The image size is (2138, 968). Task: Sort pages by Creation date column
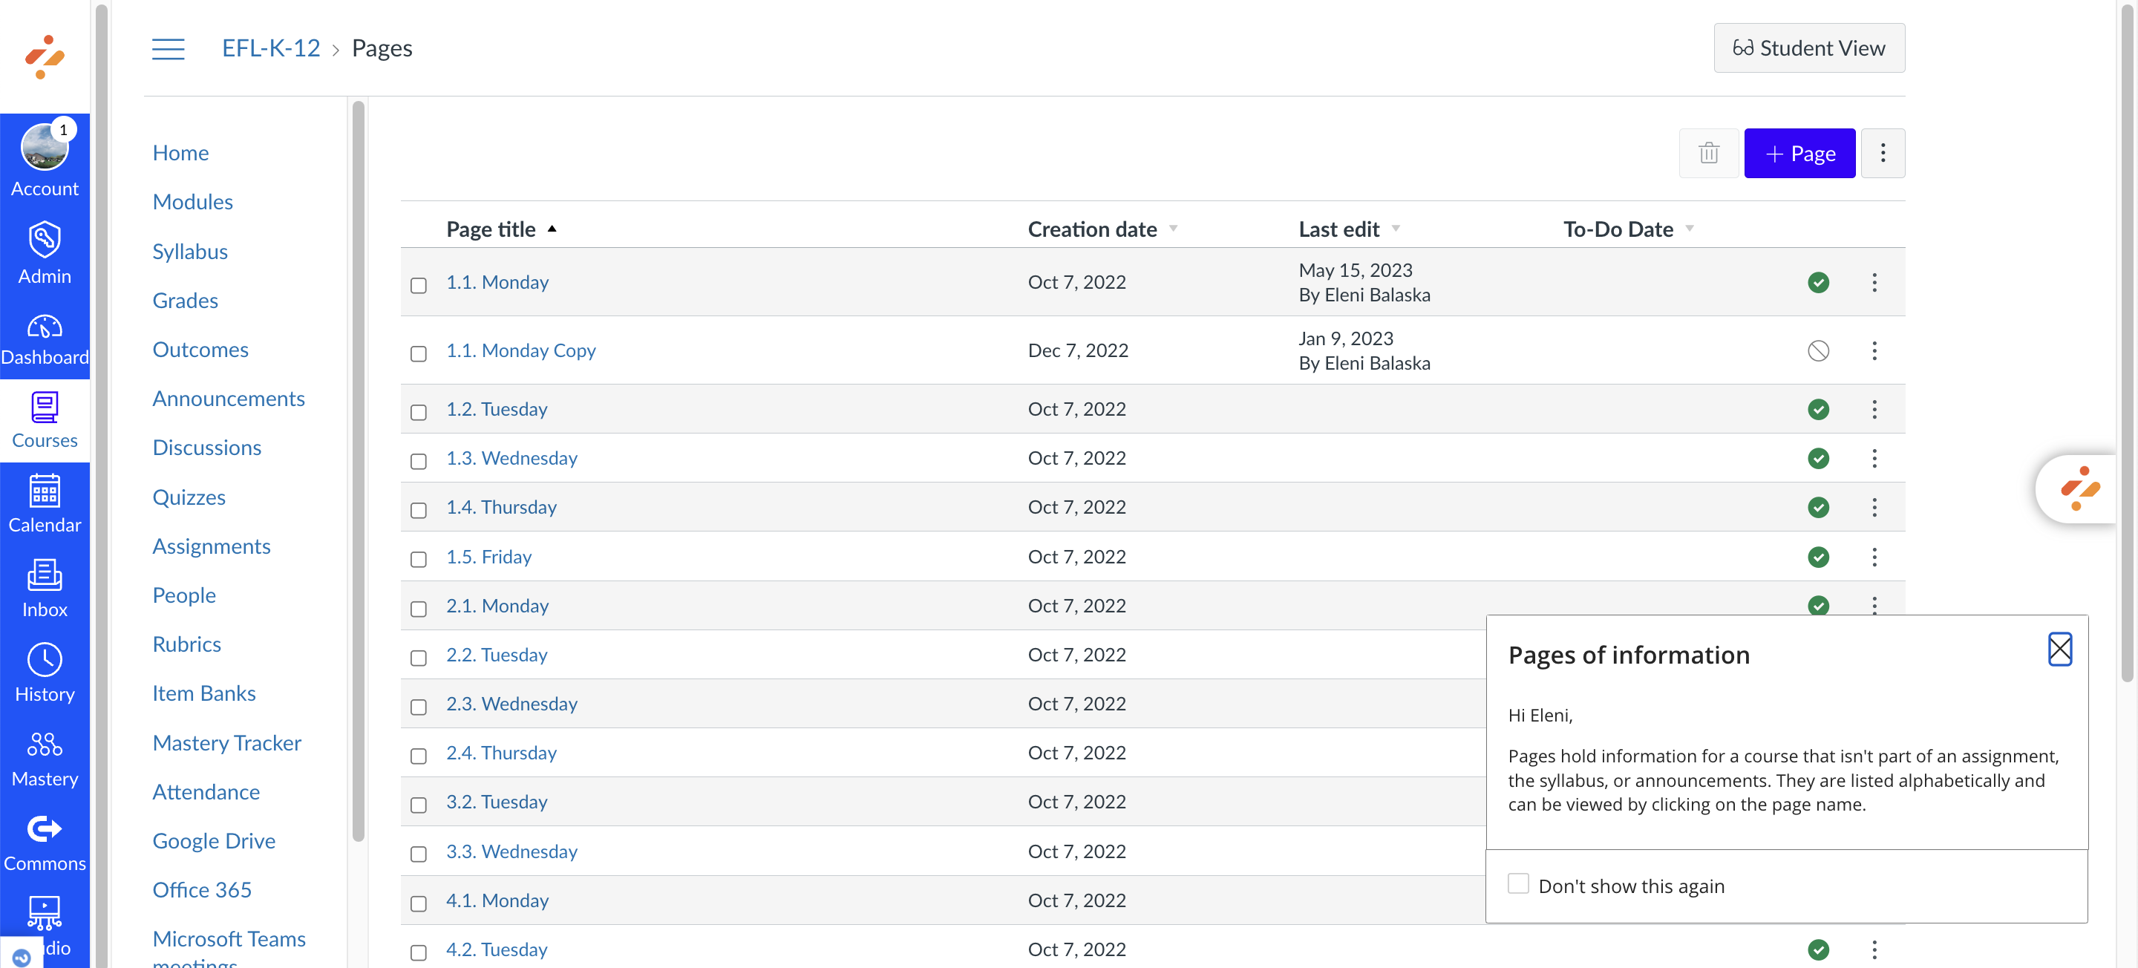coord(1091,229)
